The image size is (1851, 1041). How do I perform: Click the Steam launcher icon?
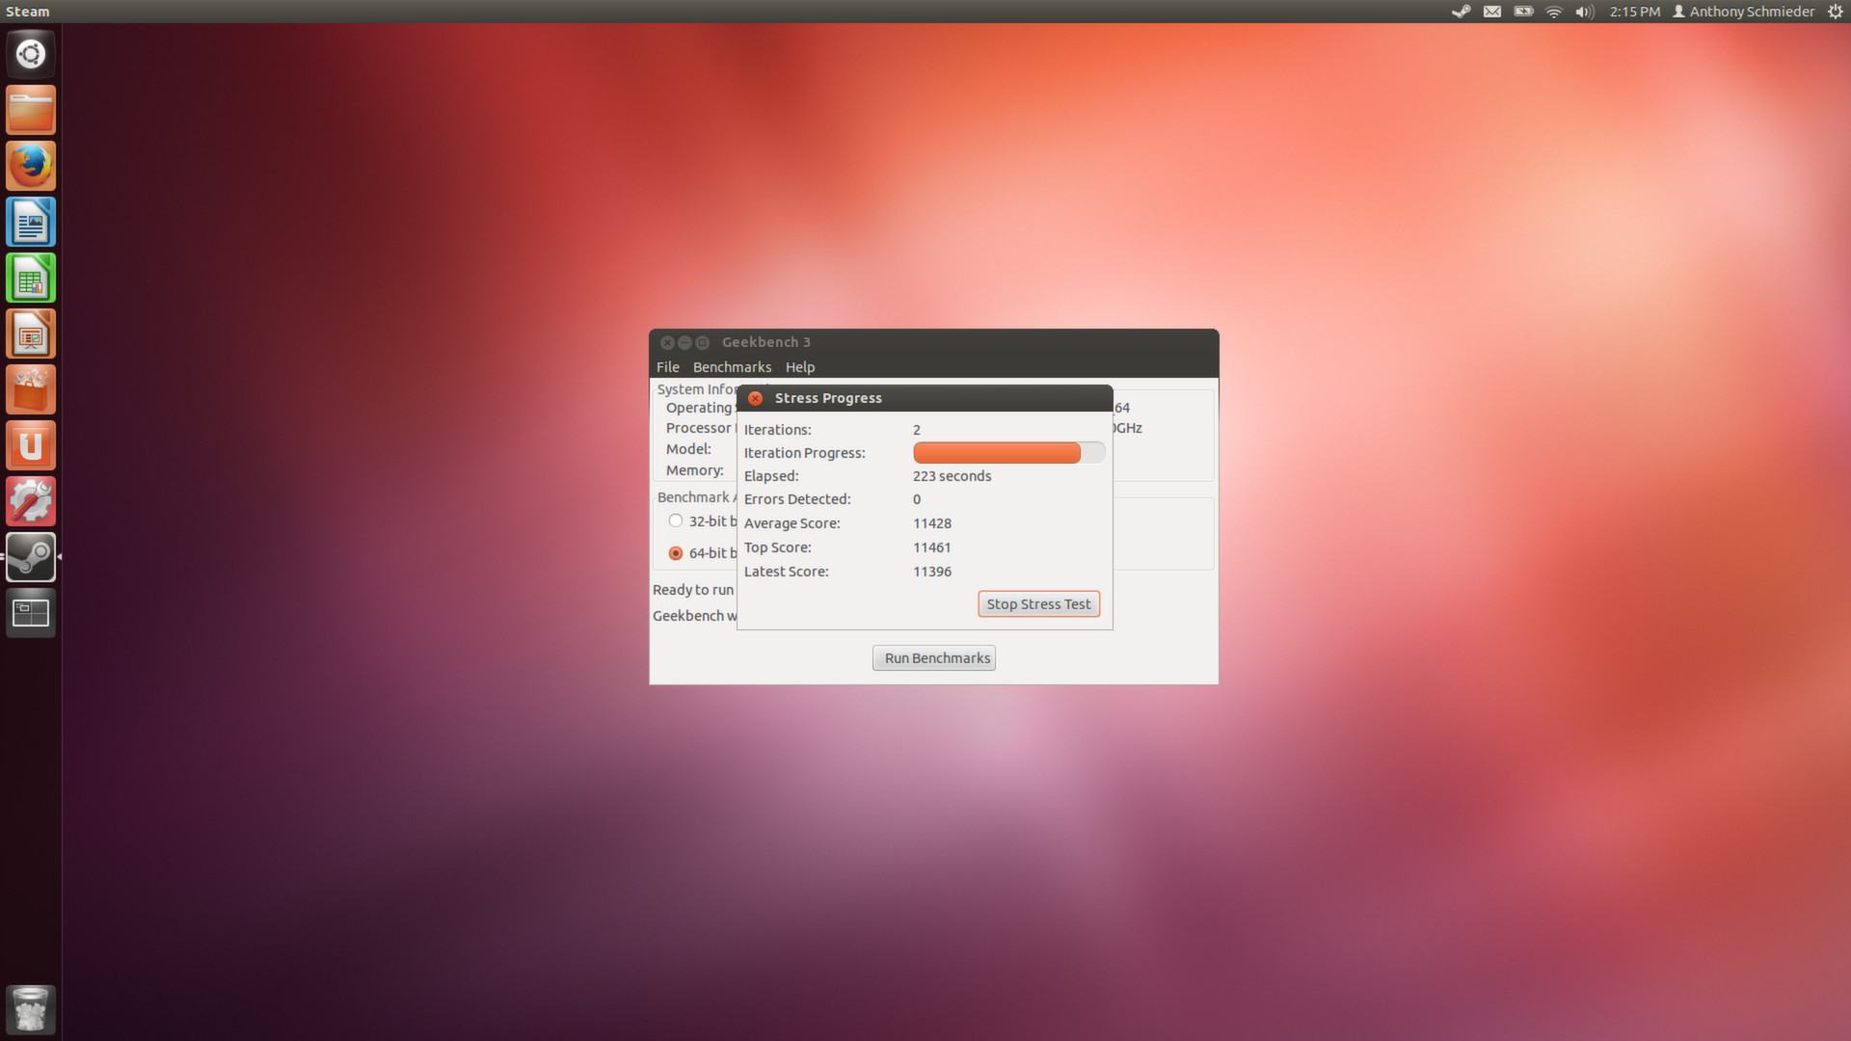coord(31,557)
